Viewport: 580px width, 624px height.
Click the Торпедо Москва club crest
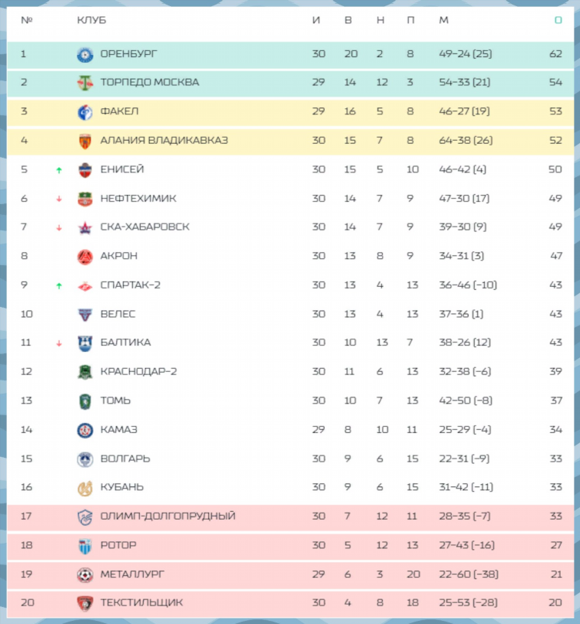point(85,83)
